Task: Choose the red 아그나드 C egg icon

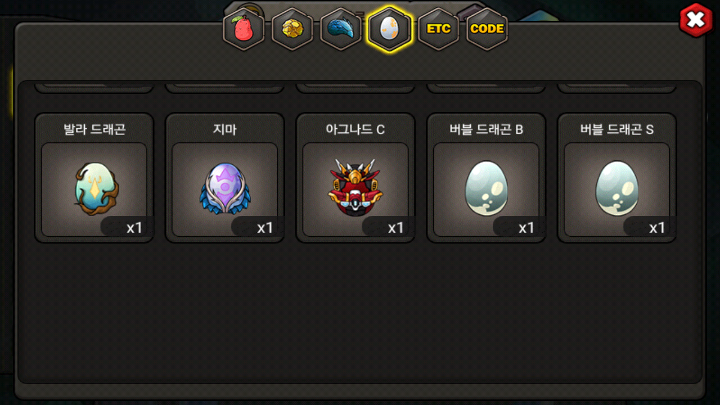Action: (x=355, y=188)
